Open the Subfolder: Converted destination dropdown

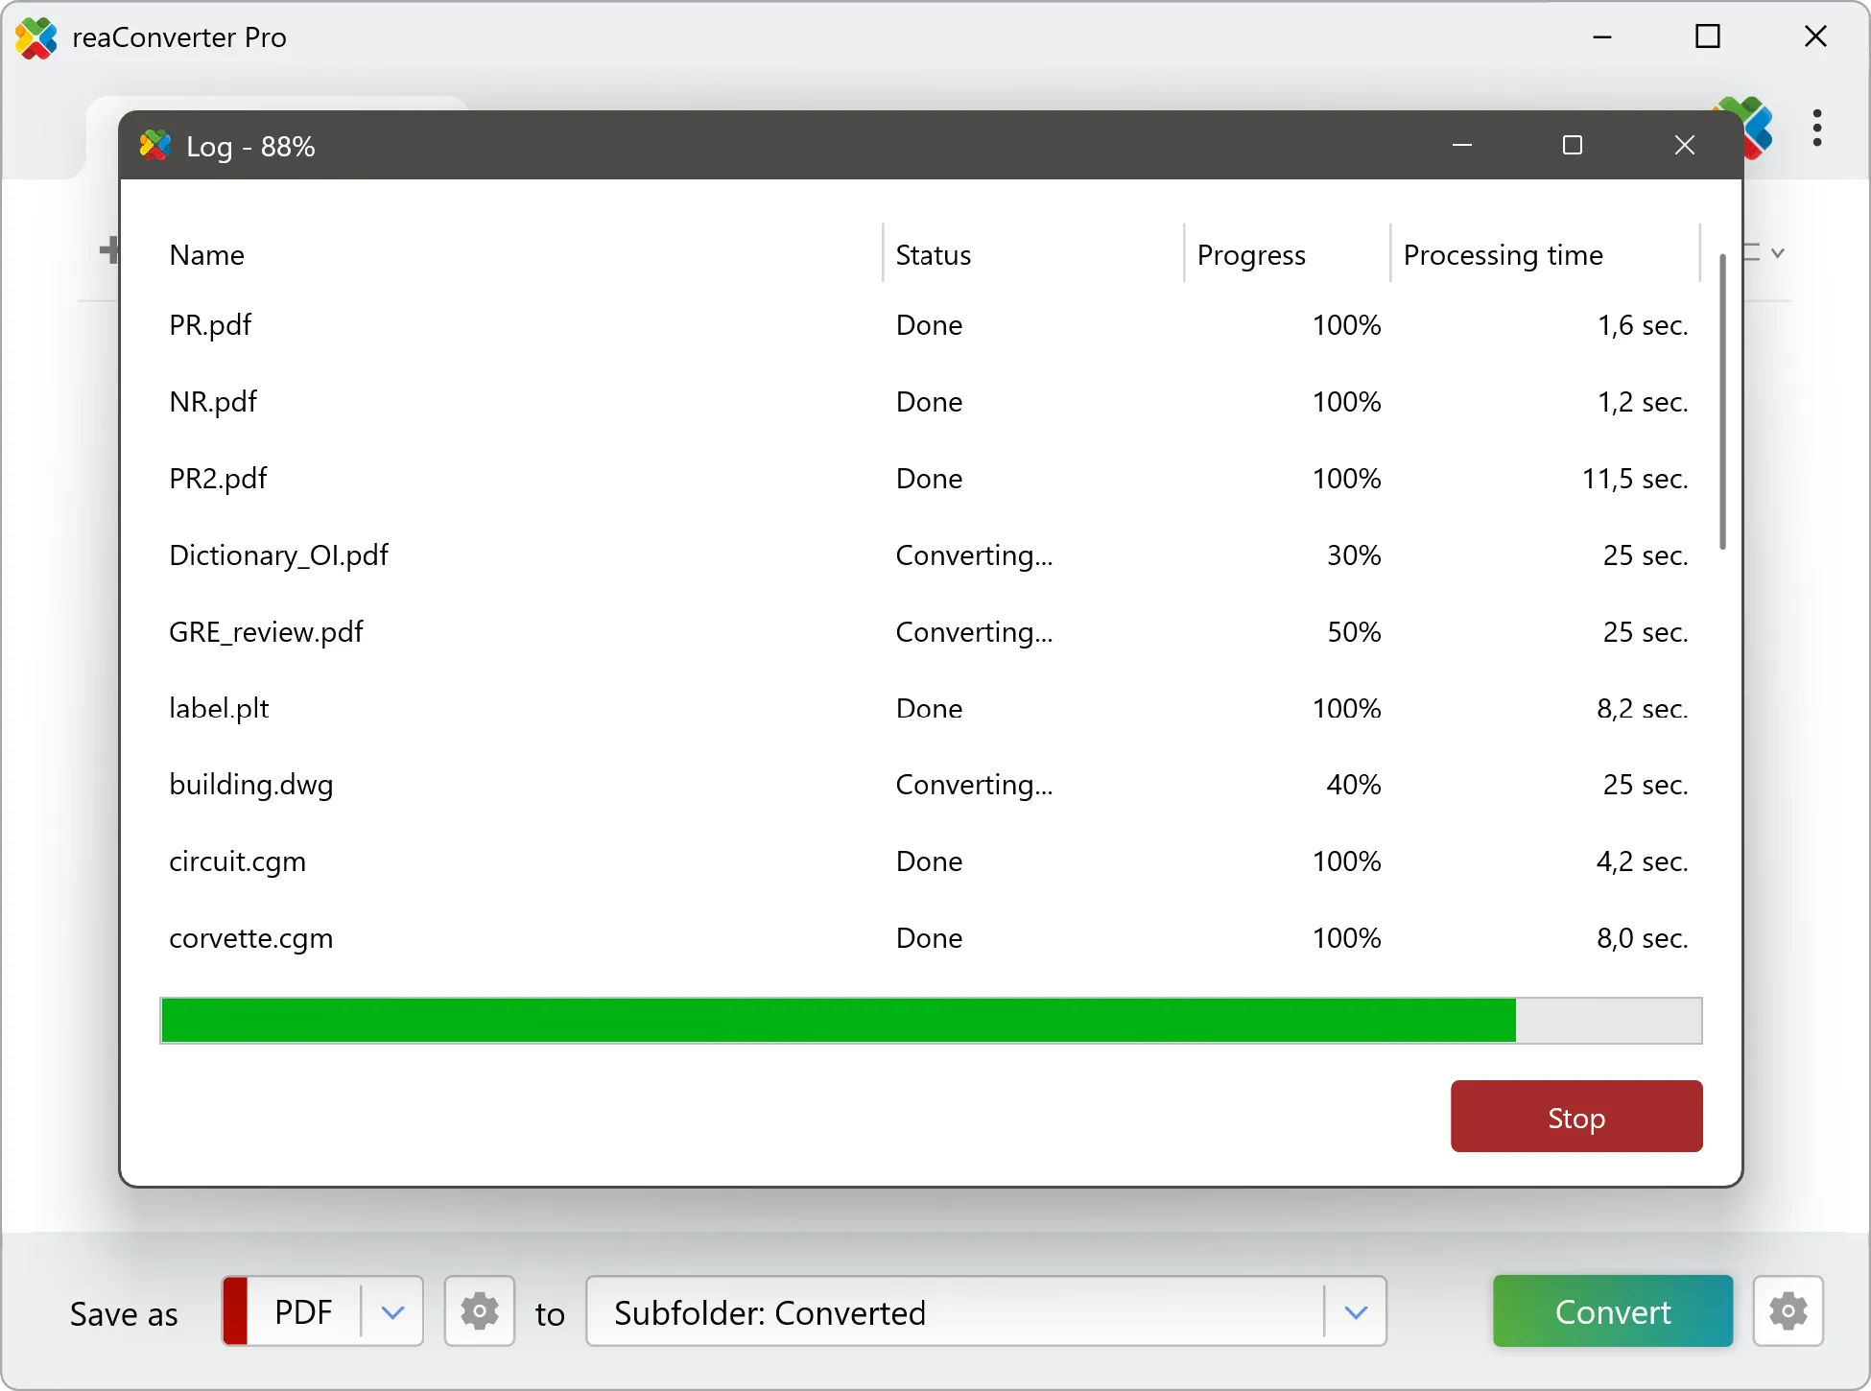[x=1356, y=1311]
